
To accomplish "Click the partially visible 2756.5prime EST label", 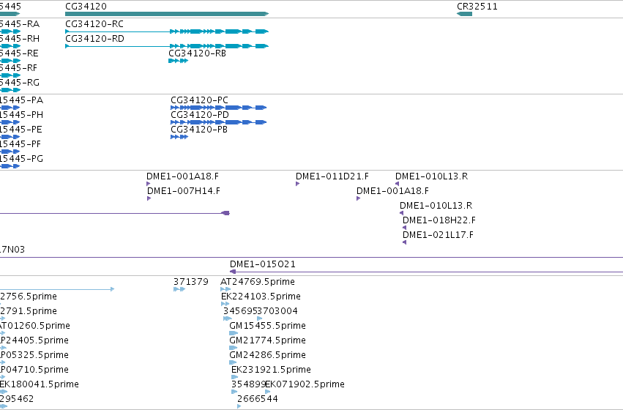I will coord(29,297).
